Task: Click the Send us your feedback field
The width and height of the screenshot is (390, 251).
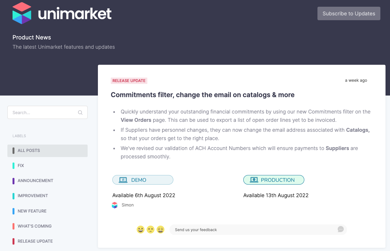Action: coord(258,230)
